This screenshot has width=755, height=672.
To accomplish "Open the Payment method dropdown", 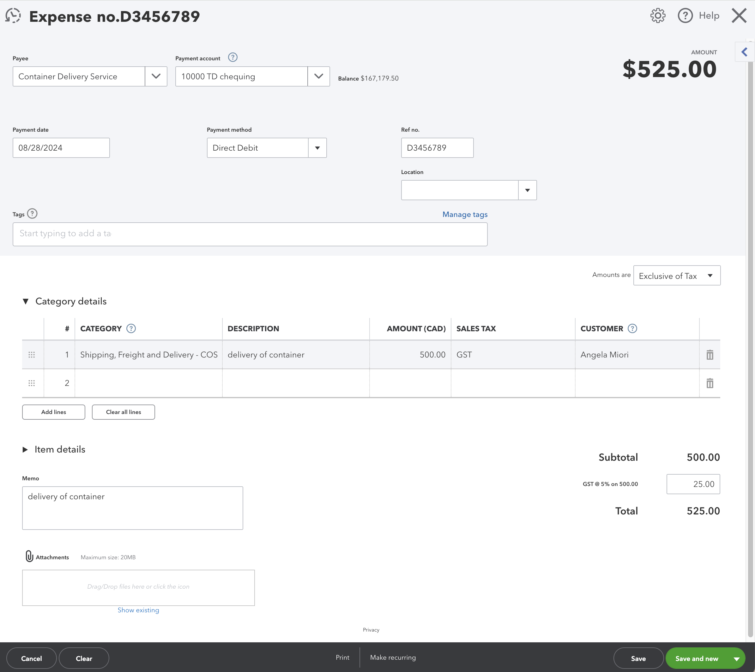I will tap(317, 148).
